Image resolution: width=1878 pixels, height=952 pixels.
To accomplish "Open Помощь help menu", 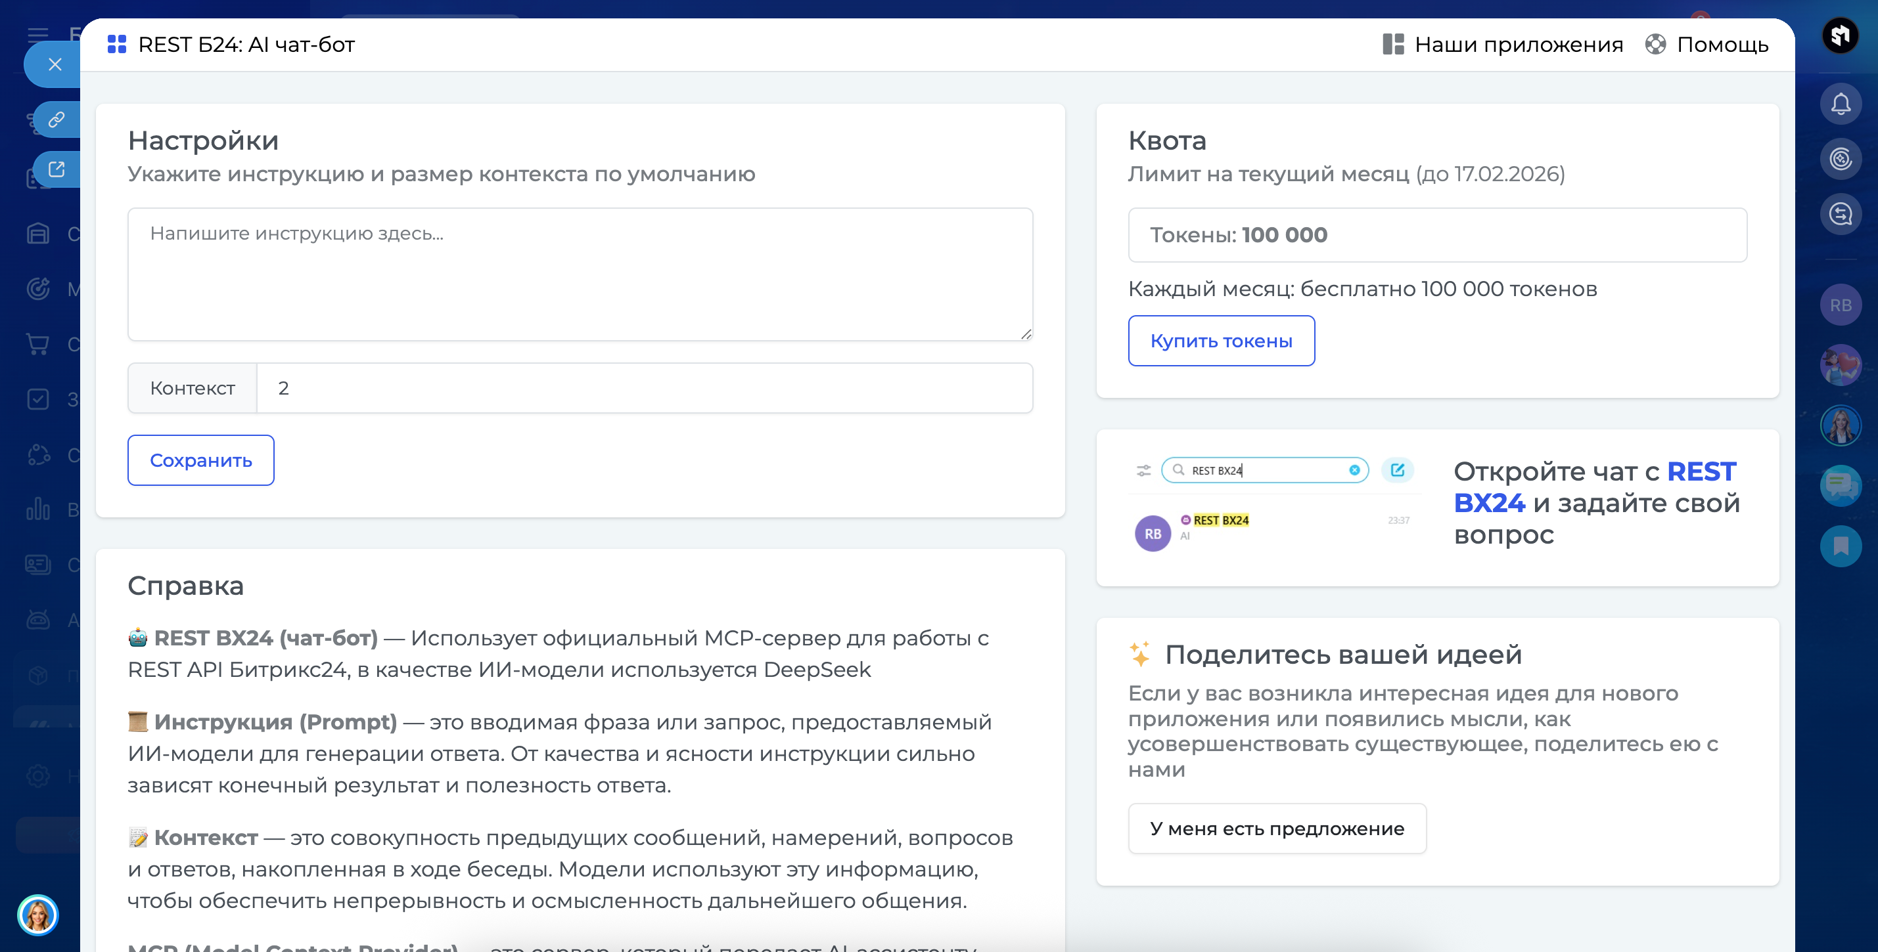I will click(1706, 45).
